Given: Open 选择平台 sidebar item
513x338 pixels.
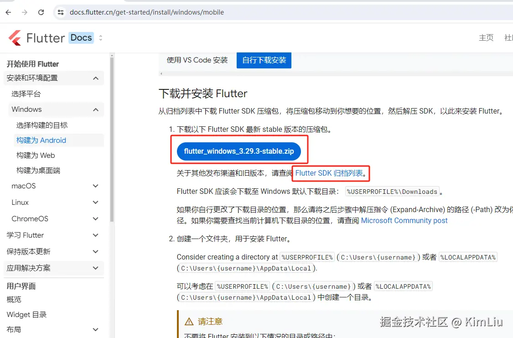Looking at the screenshot, I should click(x=26, y=94).
